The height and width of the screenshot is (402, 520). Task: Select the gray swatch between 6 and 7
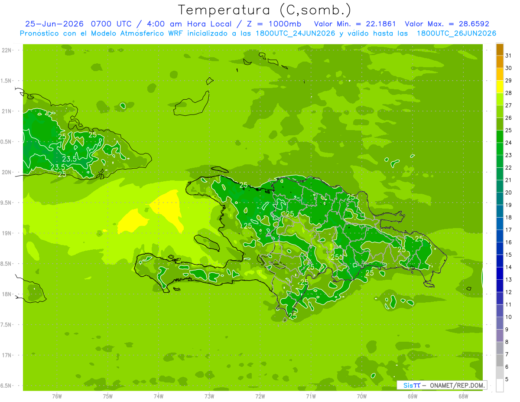coord(500,360)
